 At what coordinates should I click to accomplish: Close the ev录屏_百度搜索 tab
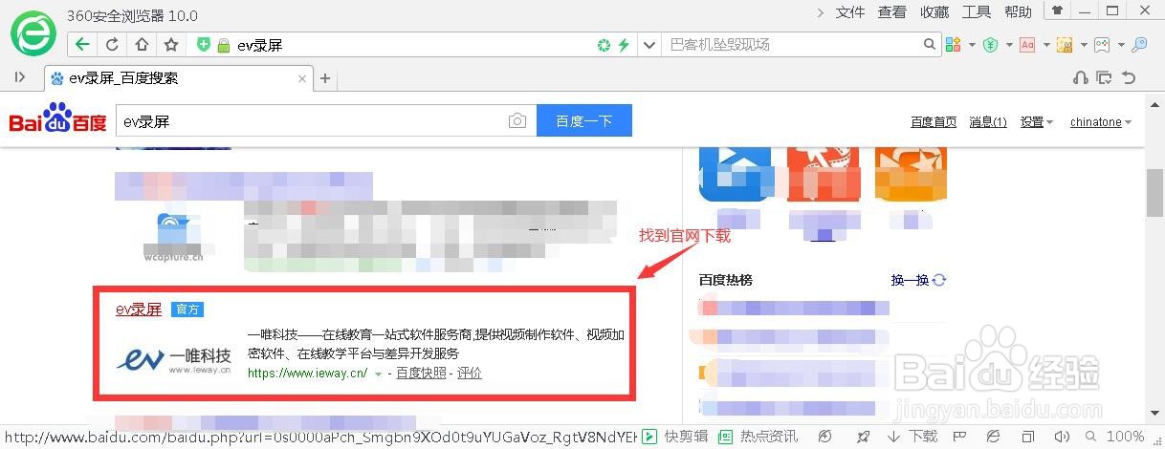(303, 78)
